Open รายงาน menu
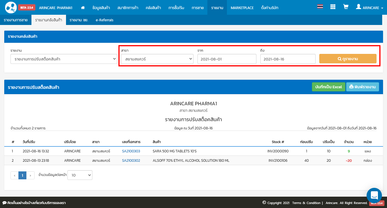The width and height of the screenshot is (387, 208). 217,8
